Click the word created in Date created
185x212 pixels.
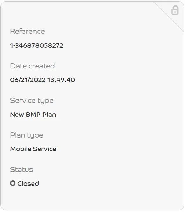tap(42, 66)
